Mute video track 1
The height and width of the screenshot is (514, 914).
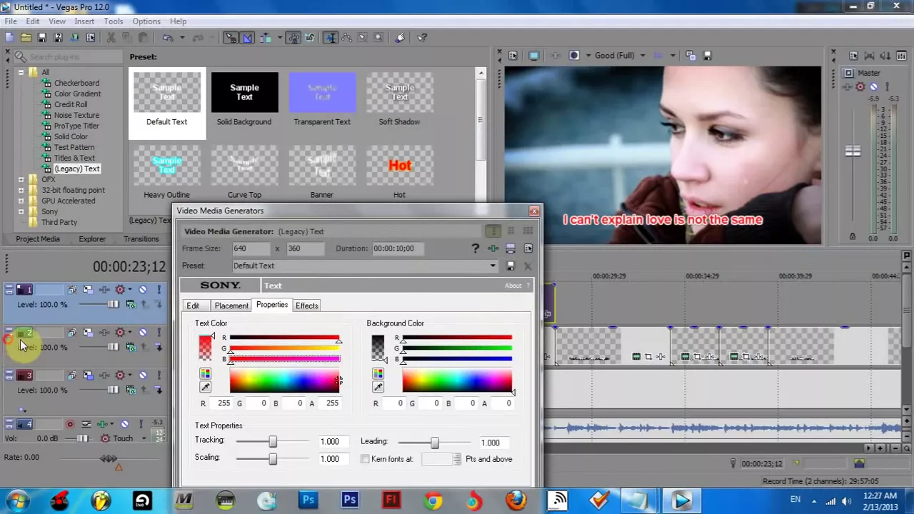point(143,290)
